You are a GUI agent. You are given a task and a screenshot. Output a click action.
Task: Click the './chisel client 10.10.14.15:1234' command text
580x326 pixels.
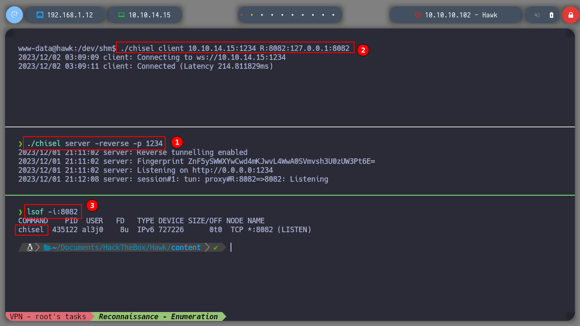point(188,48)
